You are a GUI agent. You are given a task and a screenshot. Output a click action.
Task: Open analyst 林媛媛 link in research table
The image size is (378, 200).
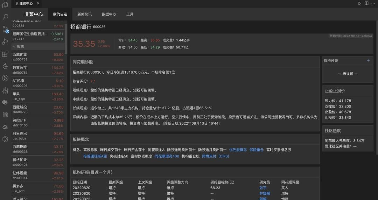pos(265,193)
